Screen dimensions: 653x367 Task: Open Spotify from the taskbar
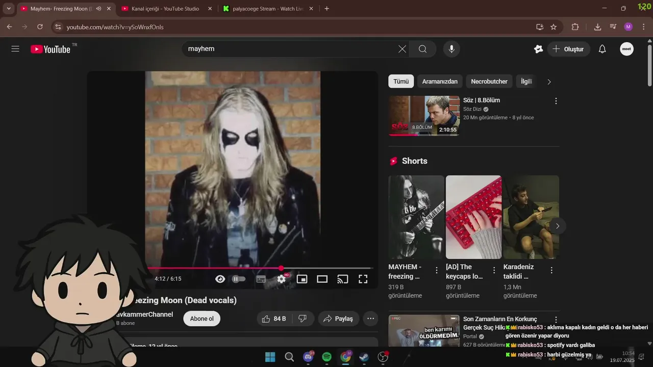coord(327,357)
